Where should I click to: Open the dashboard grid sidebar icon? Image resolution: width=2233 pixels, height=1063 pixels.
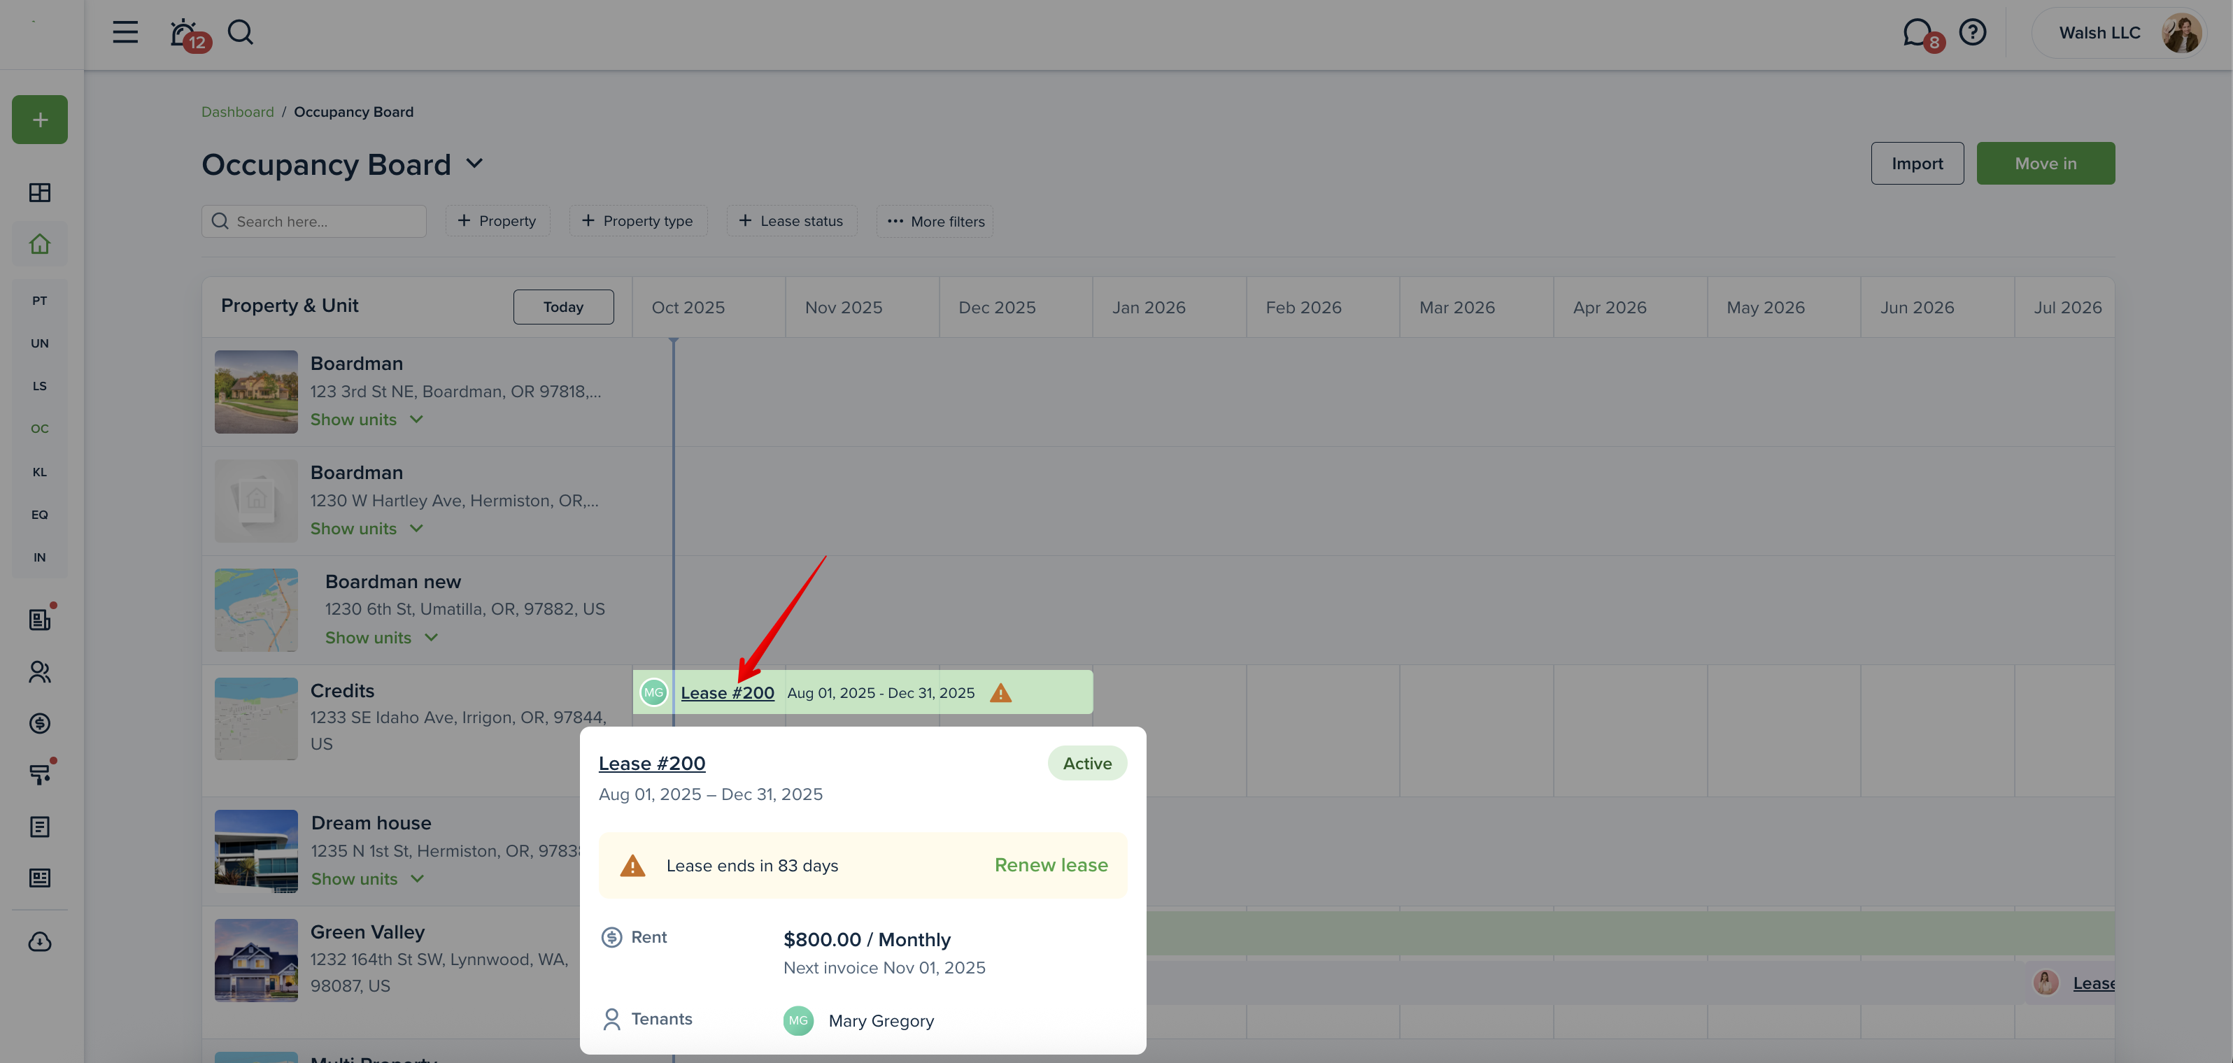40,192
